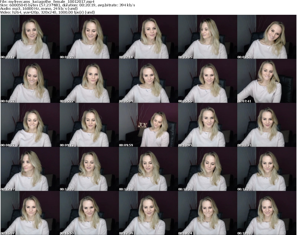Select the thumbnail at timestamp 00:03:51
This screenshot has width=297, height=235.
[x=267, y=37]
